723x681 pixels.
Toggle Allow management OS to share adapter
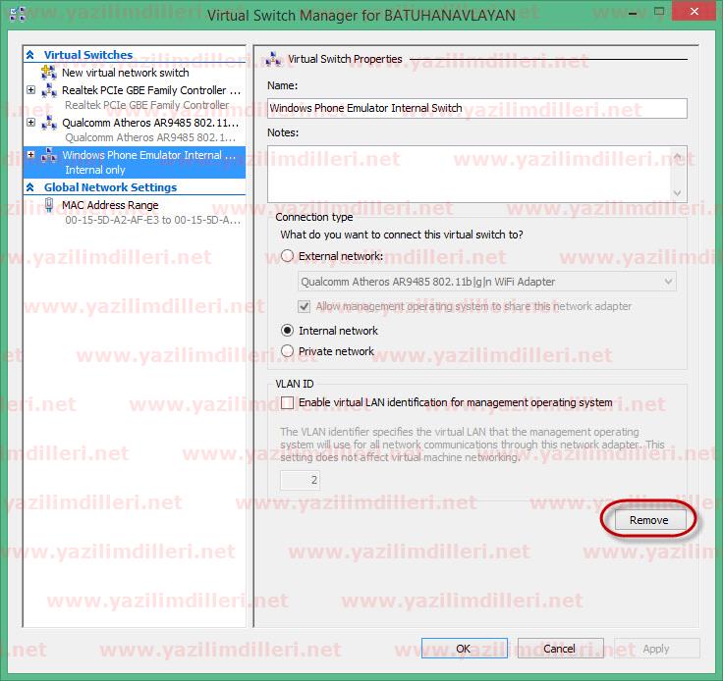(x=304, y=307)
